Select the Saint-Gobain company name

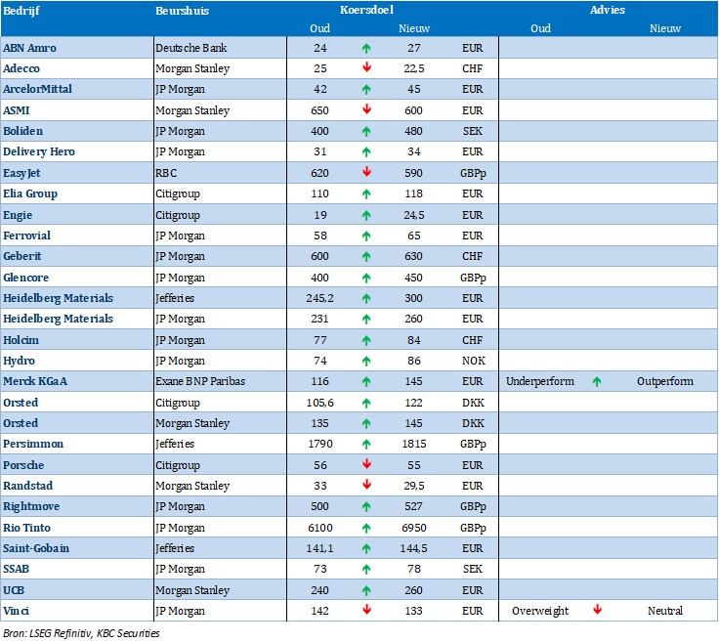click(36, 548)
